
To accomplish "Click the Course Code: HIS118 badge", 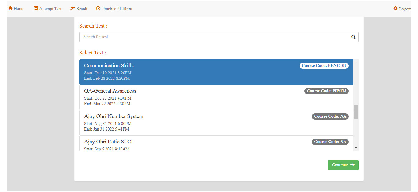I will (326, 91).
